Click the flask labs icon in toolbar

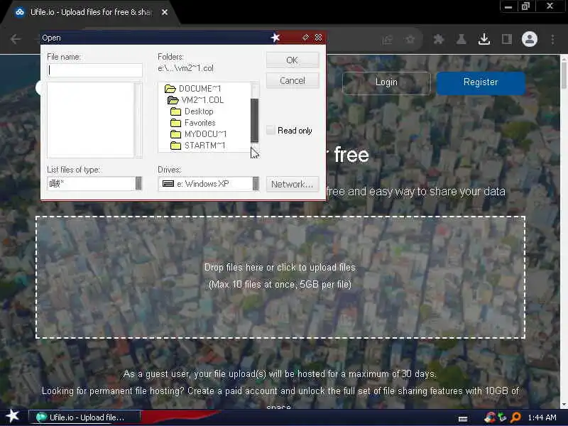click(461, 39)
